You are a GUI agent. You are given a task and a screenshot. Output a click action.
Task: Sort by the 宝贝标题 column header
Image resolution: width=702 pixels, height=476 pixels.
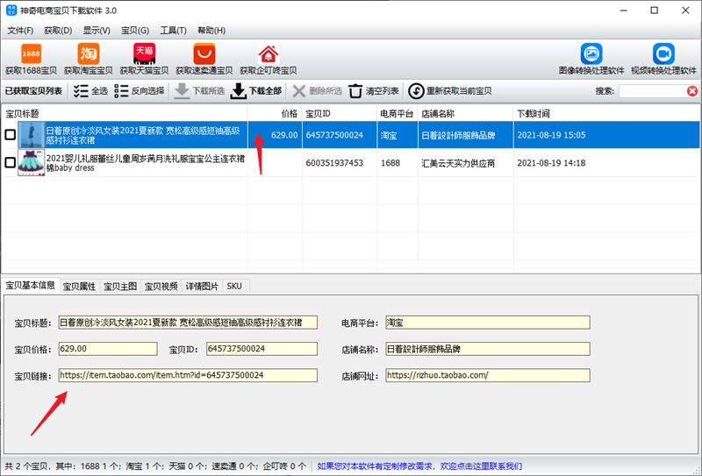click(125, 114)
